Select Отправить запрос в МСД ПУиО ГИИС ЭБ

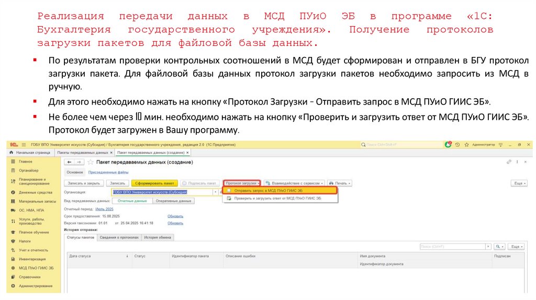point(280,191)
